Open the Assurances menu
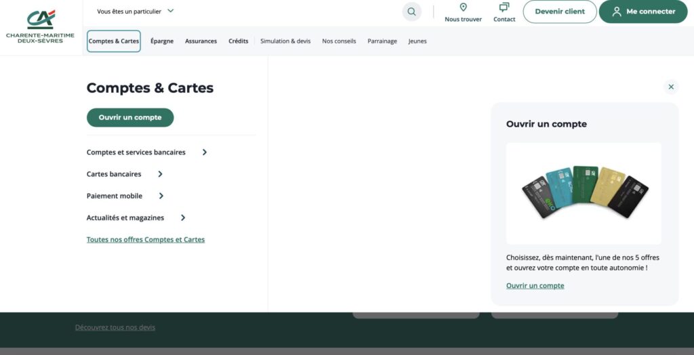The image size is (694, 355). 201,41
